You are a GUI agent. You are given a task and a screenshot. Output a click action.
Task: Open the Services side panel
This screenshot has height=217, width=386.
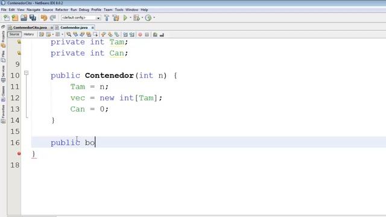[x=3, y=74]
